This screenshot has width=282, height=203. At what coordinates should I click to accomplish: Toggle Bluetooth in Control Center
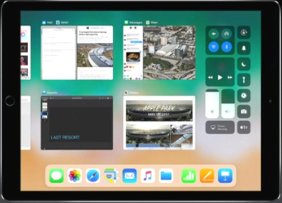pos(227,47)
